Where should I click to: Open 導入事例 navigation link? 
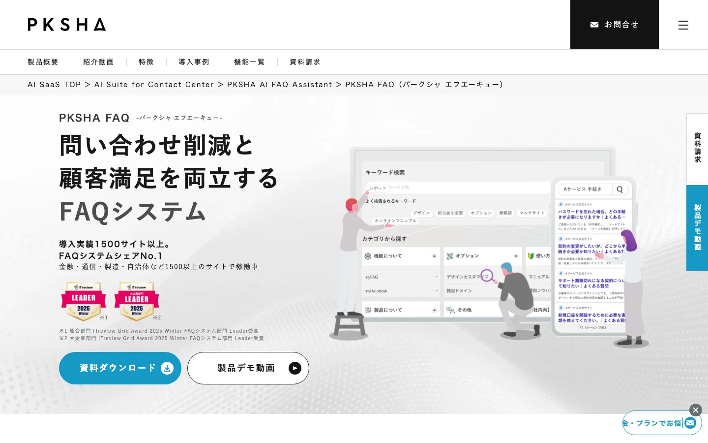pos(194,62)
